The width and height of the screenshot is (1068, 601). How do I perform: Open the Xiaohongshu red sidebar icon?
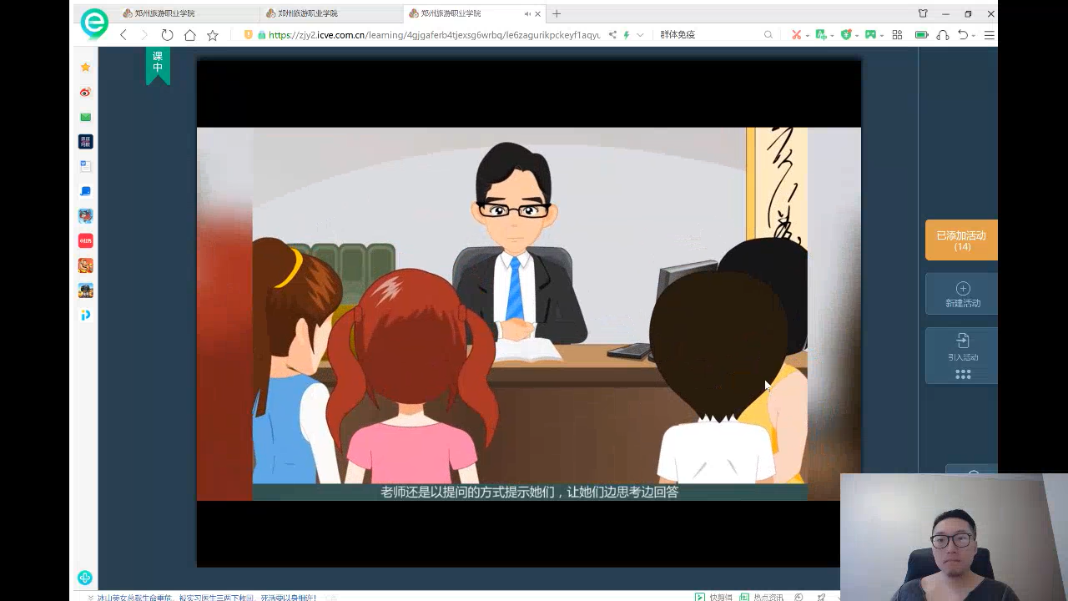[x=85, y=240]
